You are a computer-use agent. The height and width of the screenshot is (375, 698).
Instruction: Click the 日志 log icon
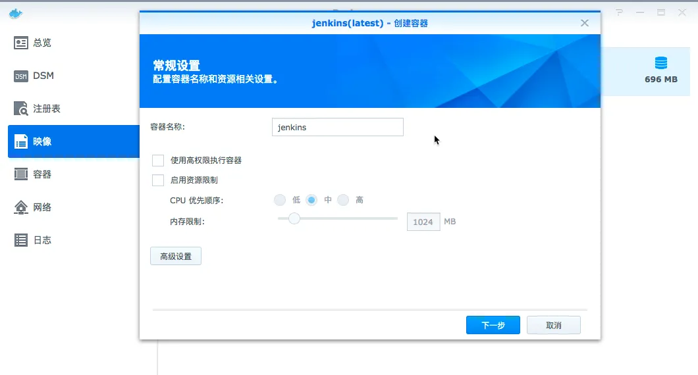point(21,240)
